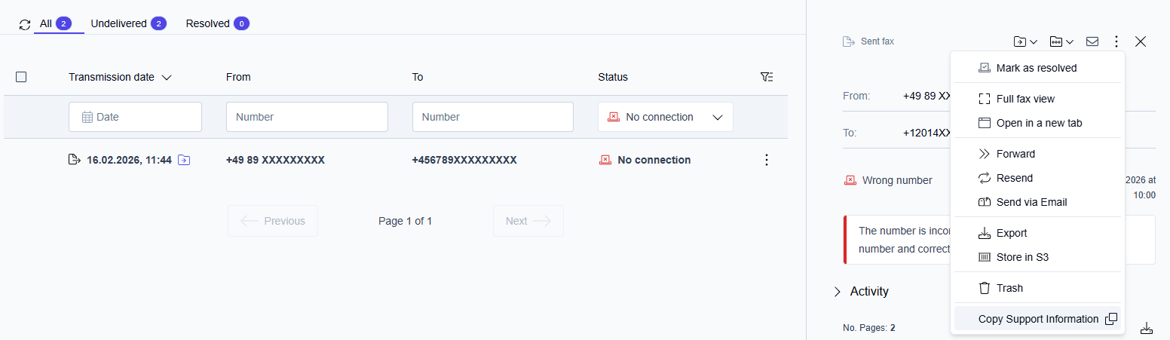Switch to the All tab
The height and width of the screenshot is (340, 1170).
point(54,23)
